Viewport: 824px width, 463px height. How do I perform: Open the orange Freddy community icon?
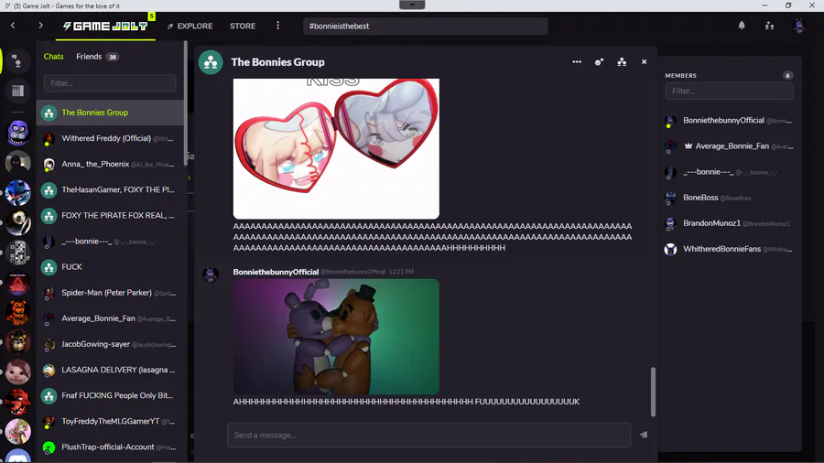click(18, 312)
